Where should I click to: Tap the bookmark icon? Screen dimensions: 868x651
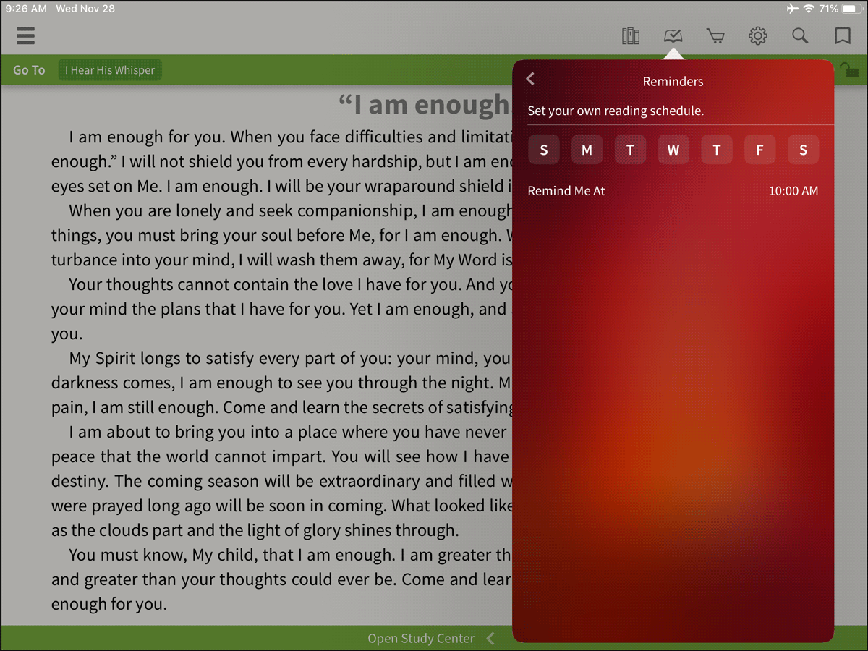[842, 35]
